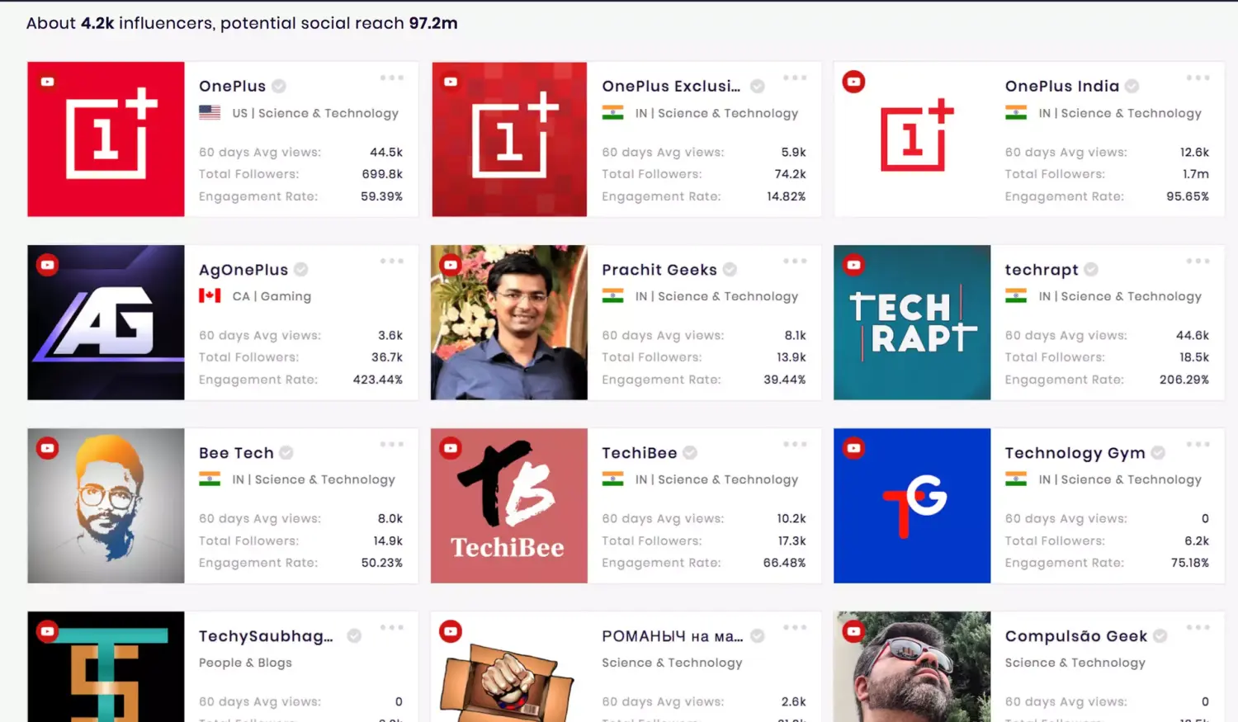Image resolution: width=1238 pixels, height=722 pixels.
Task: Click the 1.7m total followers value
Action: tap(1196, 174)
